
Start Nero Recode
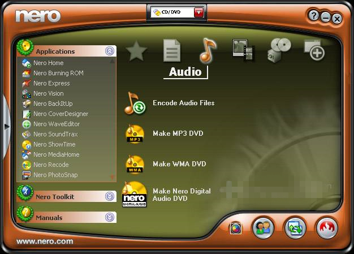tap(51, 165)
